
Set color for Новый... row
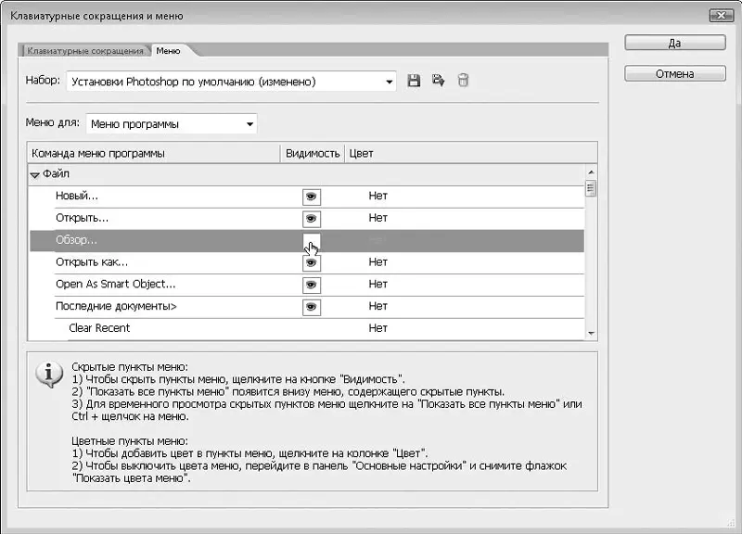[x=378, y=196]
